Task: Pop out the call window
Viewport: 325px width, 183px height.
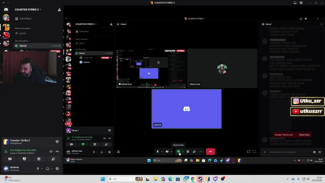Action: [x=249, y=152]
